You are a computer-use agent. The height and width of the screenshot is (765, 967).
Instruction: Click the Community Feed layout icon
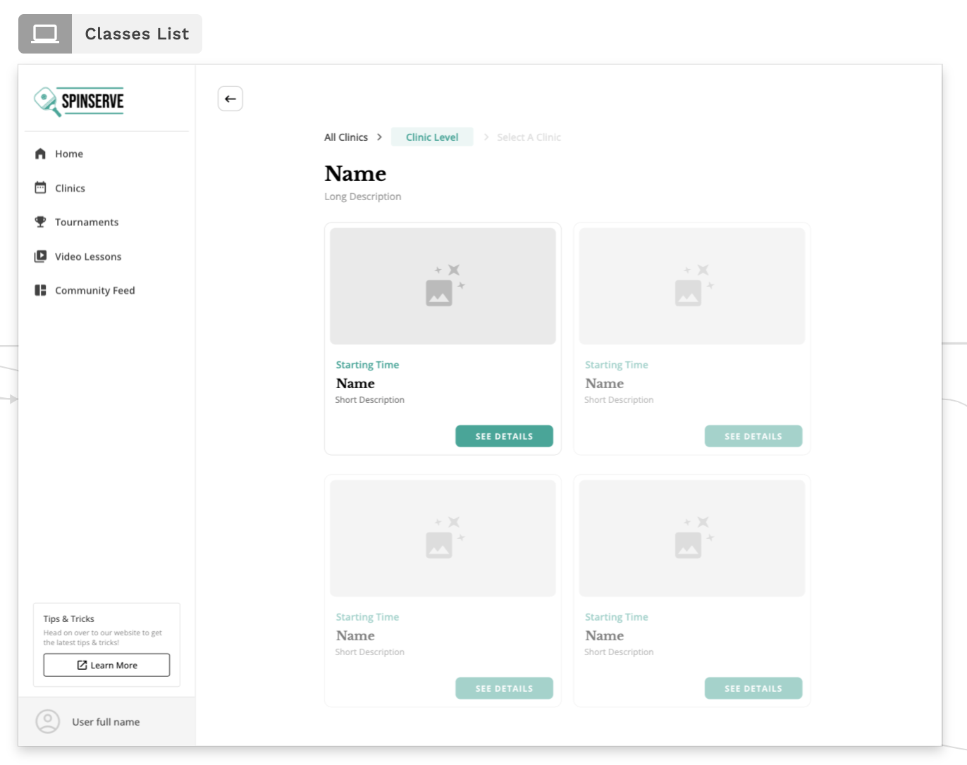[x=40, y=290]
